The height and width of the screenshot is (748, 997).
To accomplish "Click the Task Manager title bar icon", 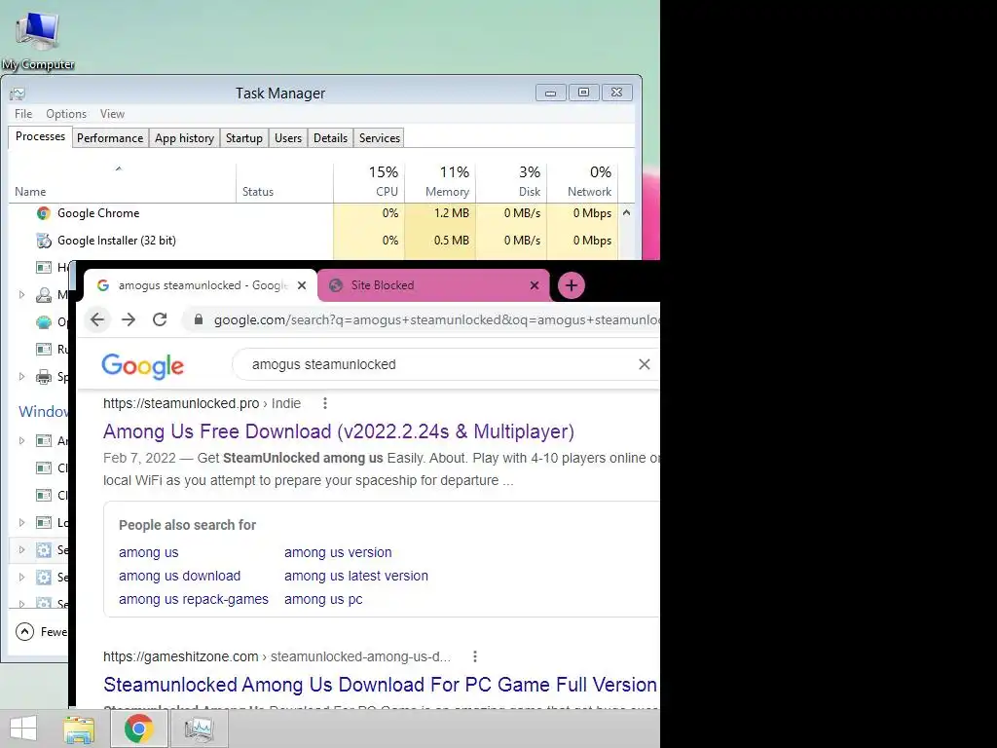I will pyautogui.click(x=18, y=93).
